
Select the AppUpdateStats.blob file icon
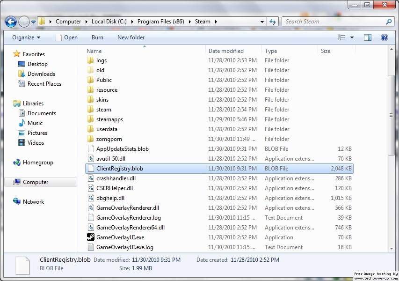click(91, 149)
